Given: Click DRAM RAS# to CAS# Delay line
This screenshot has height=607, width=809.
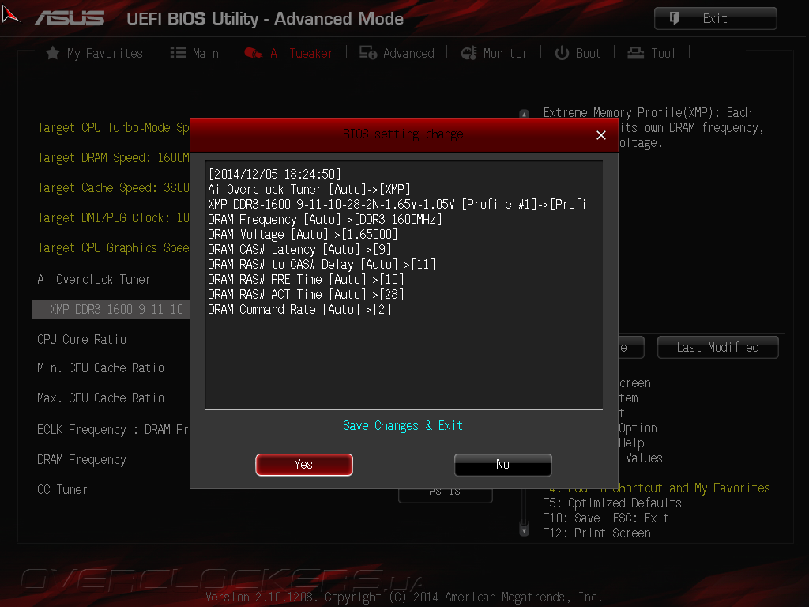Looking at the screenshot, I should (322, 264).
